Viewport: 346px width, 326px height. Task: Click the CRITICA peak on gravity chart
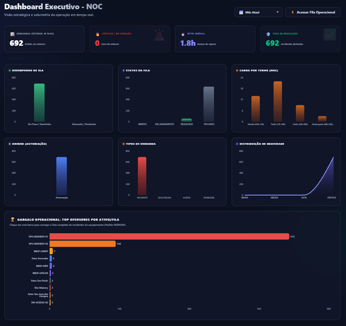[x=333, y=157]
